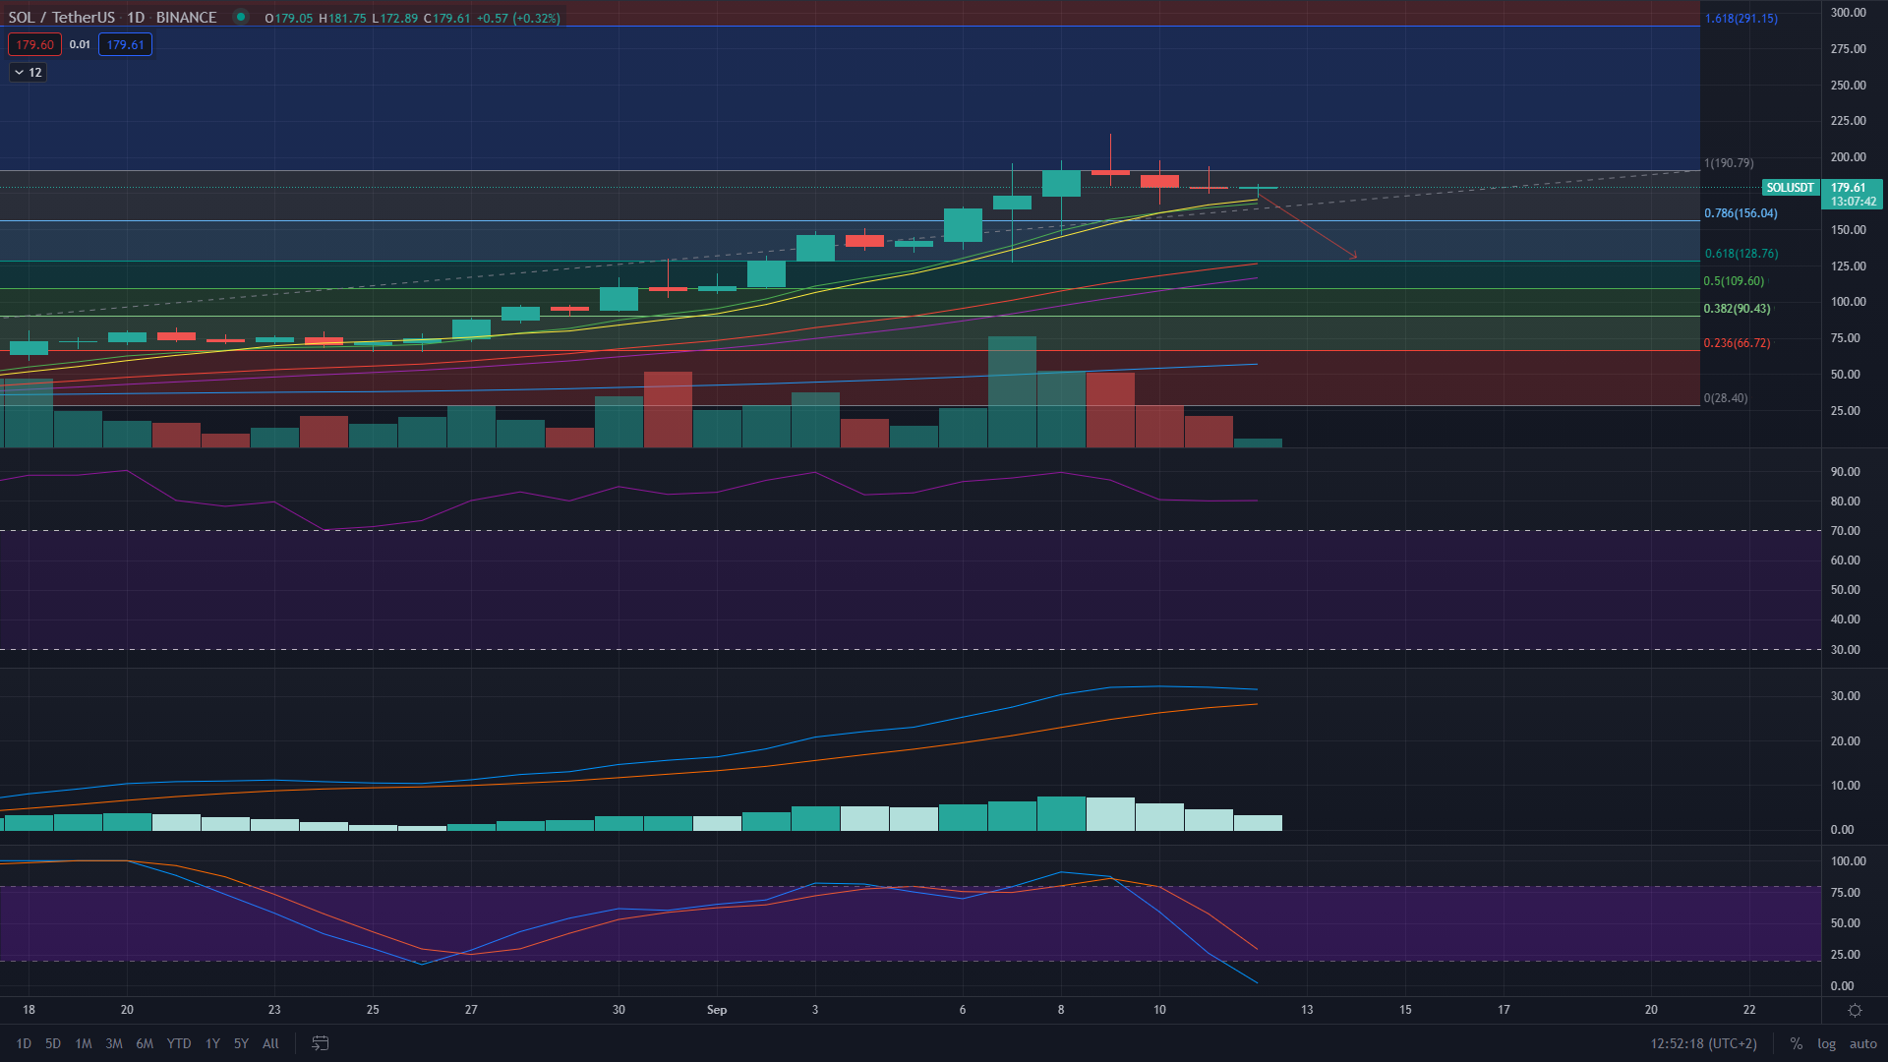Expand the collapsed 12 indicators legend
Screen dimensions: 1888x1062
coord(28,72)
